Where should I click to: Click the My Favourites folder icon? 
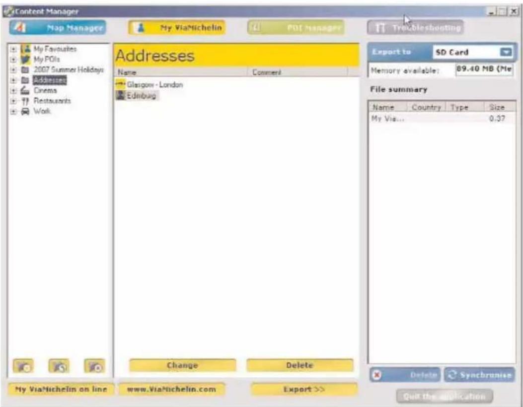(25, 49)
